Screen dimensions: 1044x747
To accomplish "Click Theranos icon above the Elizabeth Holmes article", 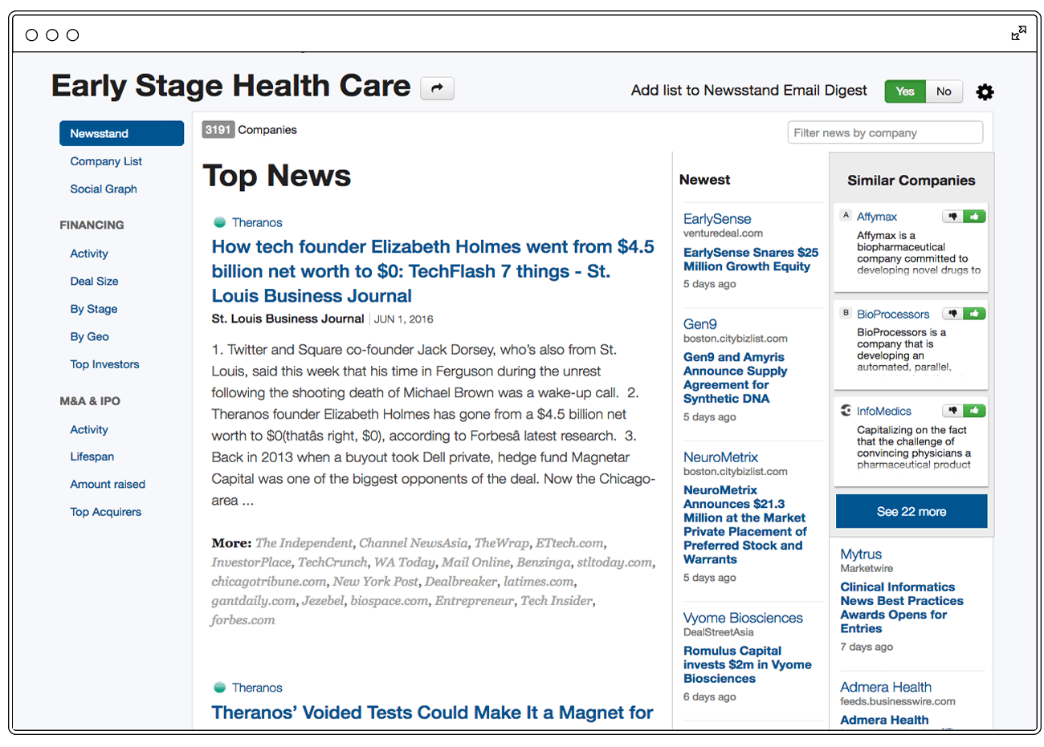I will [x=219, y=222].
